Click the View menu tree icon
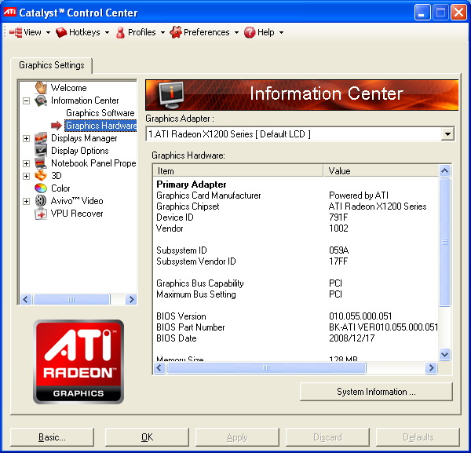This screenshot has height=453, width=471. click(x=16, y=32)
